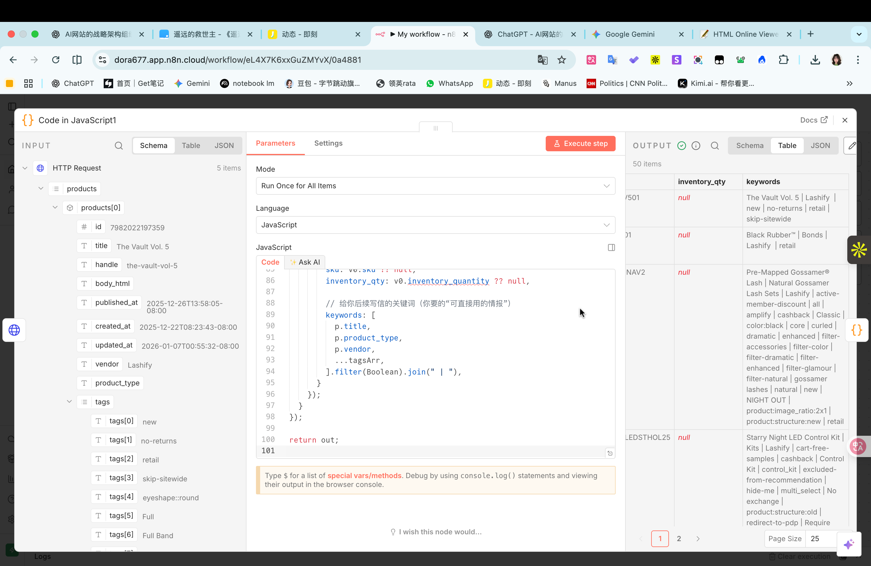Open the output info icon
This screenshot has height=566, width=871.
click(x=696, y=146)
